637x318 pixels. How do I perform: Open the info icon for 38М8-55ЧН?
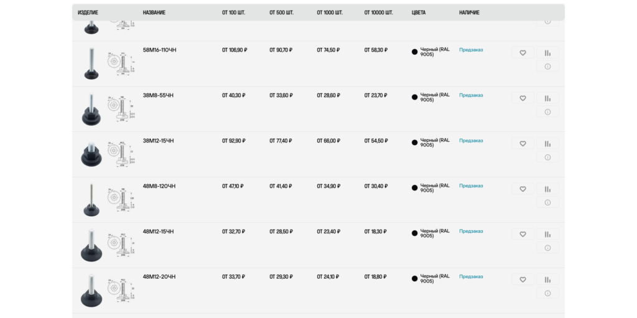547,112
